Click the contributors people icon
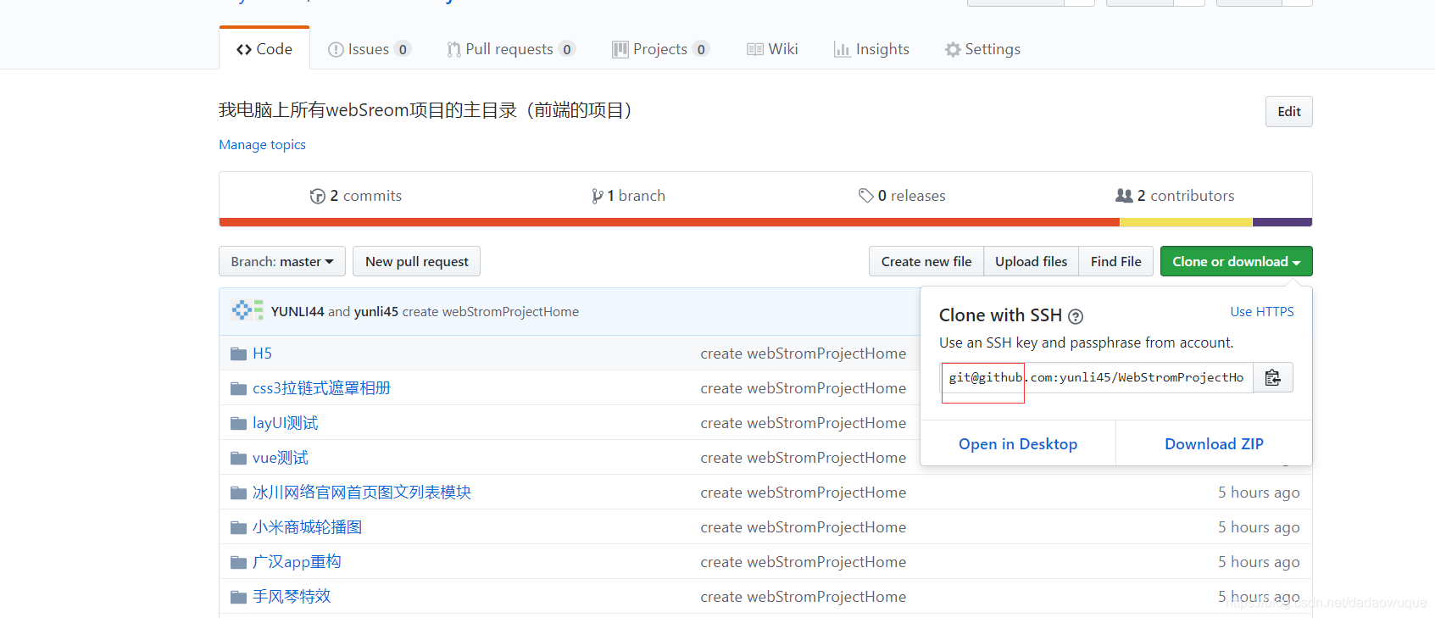The image size is (1435, 618). pyautogui.click(x=1124, y=196)
